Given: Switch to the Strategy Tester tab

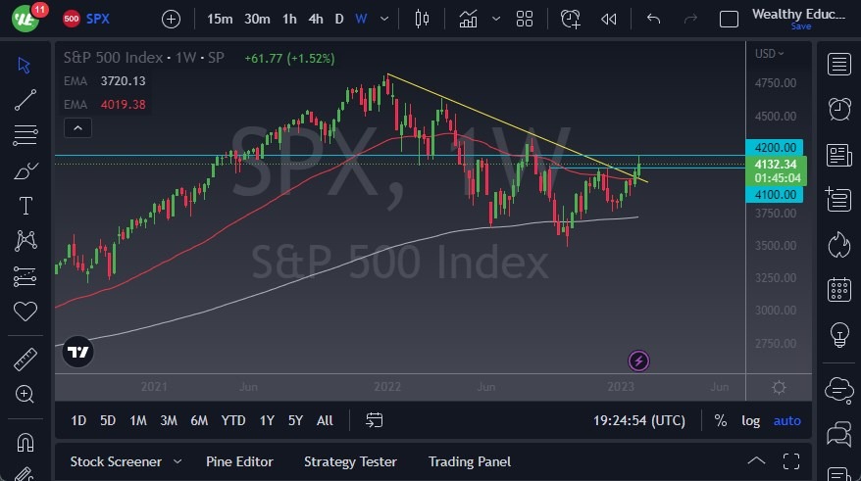Looking at the screenshot, I should click(350, 461).
